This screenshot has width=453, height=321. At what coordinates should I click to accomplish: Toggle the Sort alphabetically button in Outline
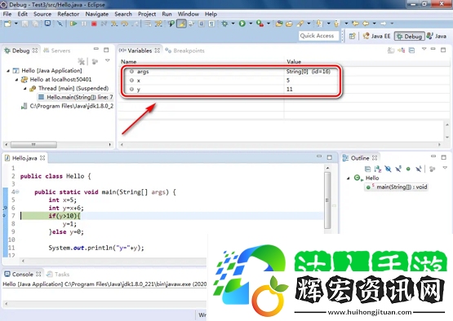[378, 169]
